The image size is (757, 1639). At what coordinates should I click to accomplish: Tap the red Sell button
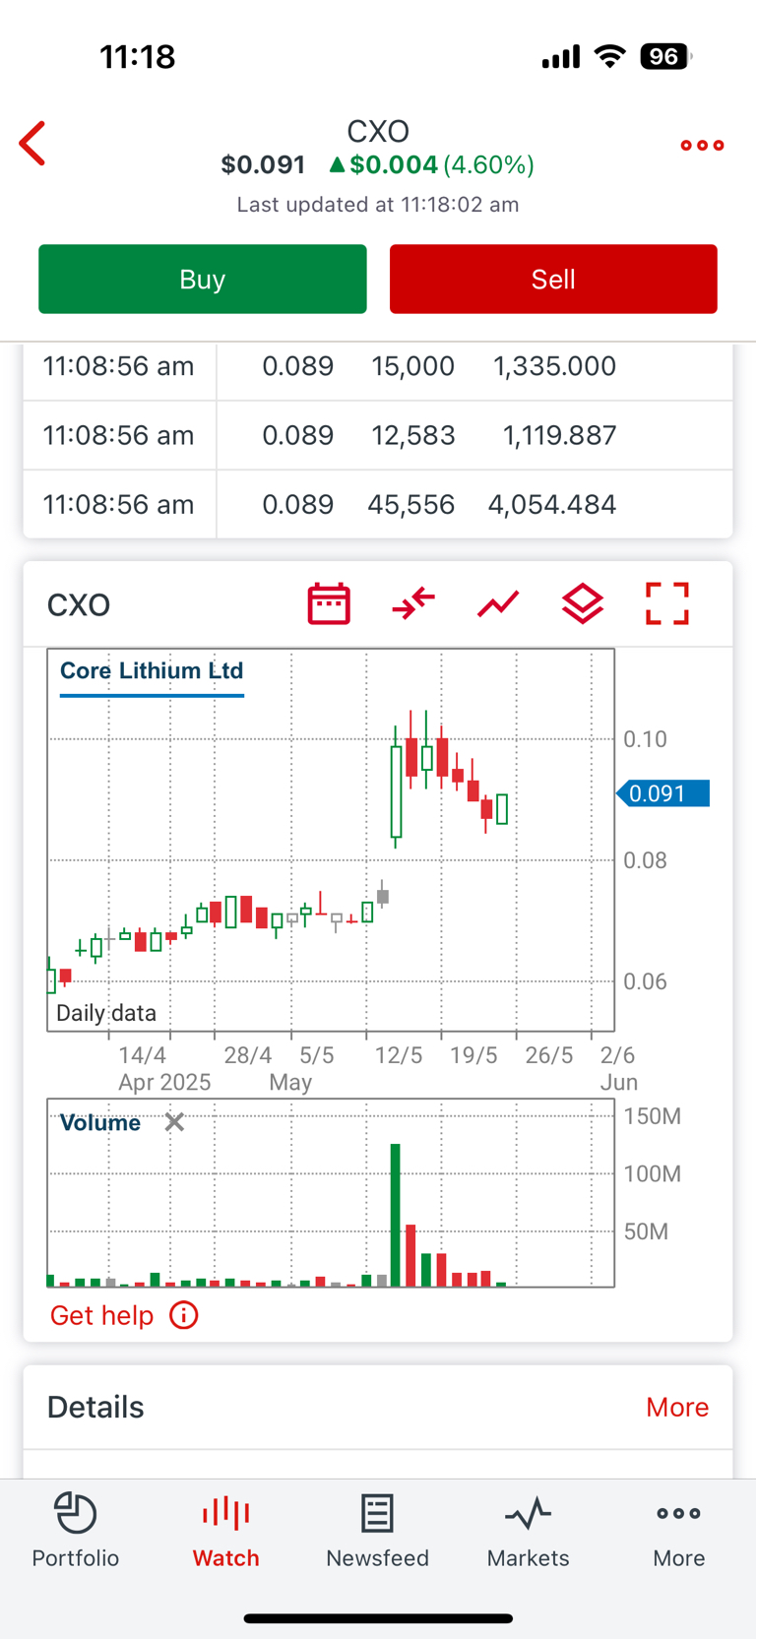(553, 280)
